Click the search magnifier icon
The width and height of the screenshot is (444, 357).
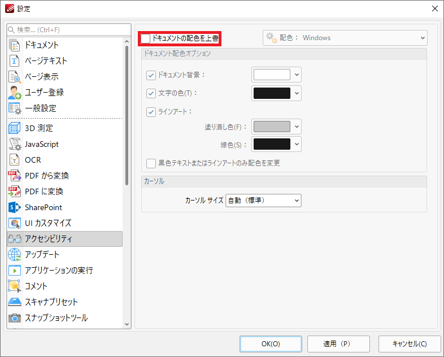(11, 30)
